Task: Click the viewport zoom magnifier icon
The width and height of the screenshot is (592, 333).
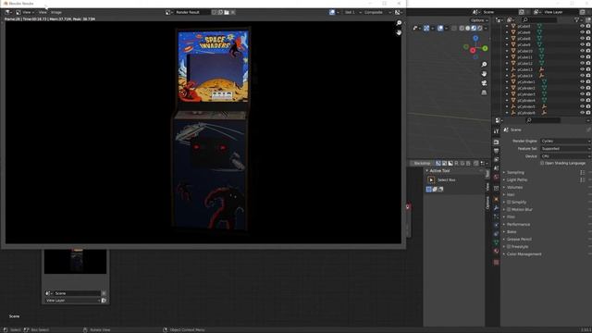Action: coord(484,65)
